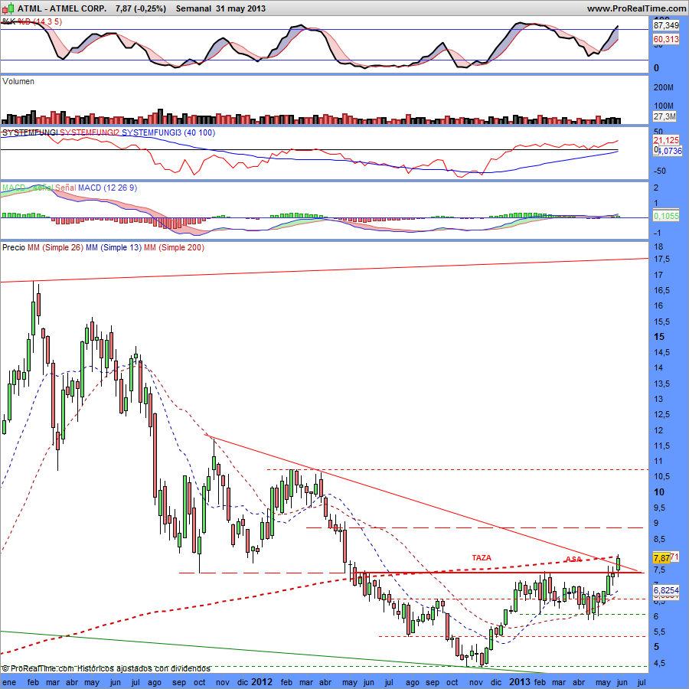Click the bold 15 label on price axis

659,337
